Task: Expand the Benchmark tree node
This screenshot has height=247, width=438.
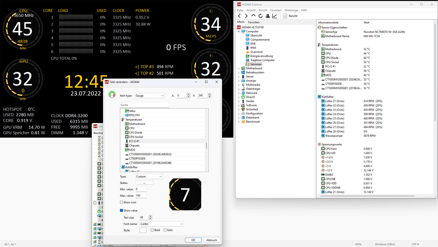Action: [239, 122]
